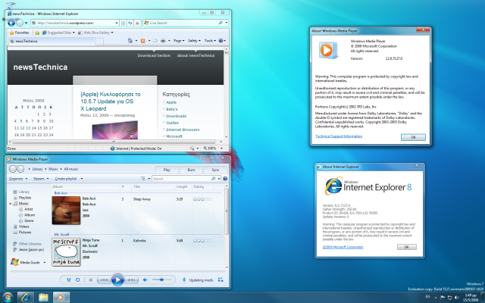Image resolution: width=485 pixels, height=303 pixels.
Task: Select Playlists in Media Player sidebar
Action: (x=25, y=198)
